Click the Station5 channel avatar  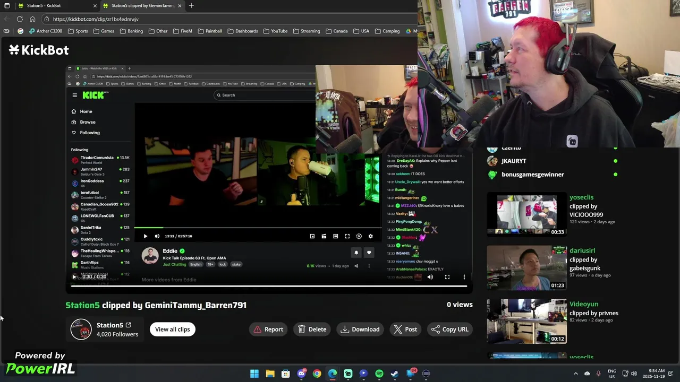[81, 329]
